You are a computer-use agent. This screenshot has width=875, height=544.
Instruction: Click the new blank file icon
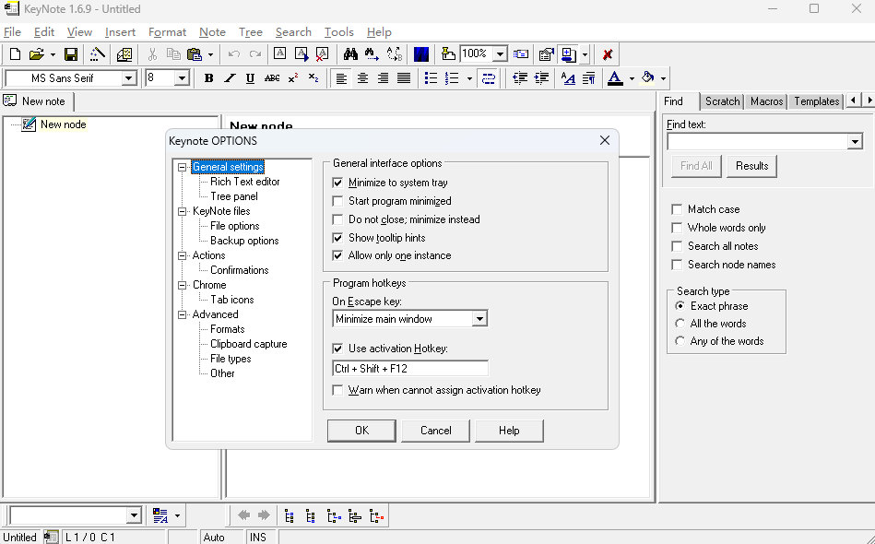[15, 54]
